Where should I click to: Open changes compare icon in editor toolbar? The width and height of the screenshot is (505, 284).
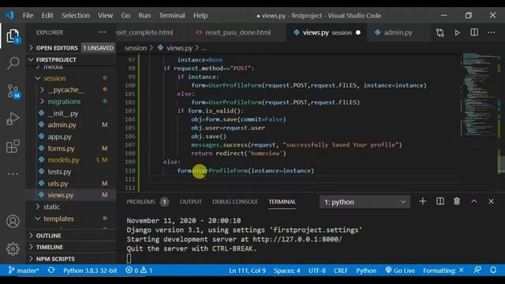click(440, 32)
